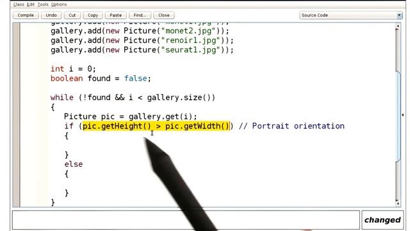Click the "int i = 0;" line

point(73,69)
